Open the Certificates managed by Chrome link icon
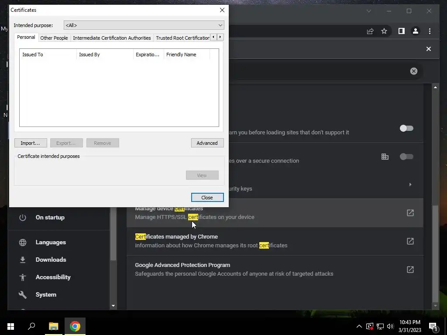The height and width of the screenshot is (335, 447). click(x=410, y=241)
